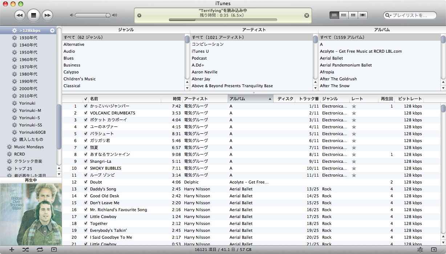The width and height of the screenshot is (446, 254).
Task: Click artist column scroll up arrow
Action: 316,82
